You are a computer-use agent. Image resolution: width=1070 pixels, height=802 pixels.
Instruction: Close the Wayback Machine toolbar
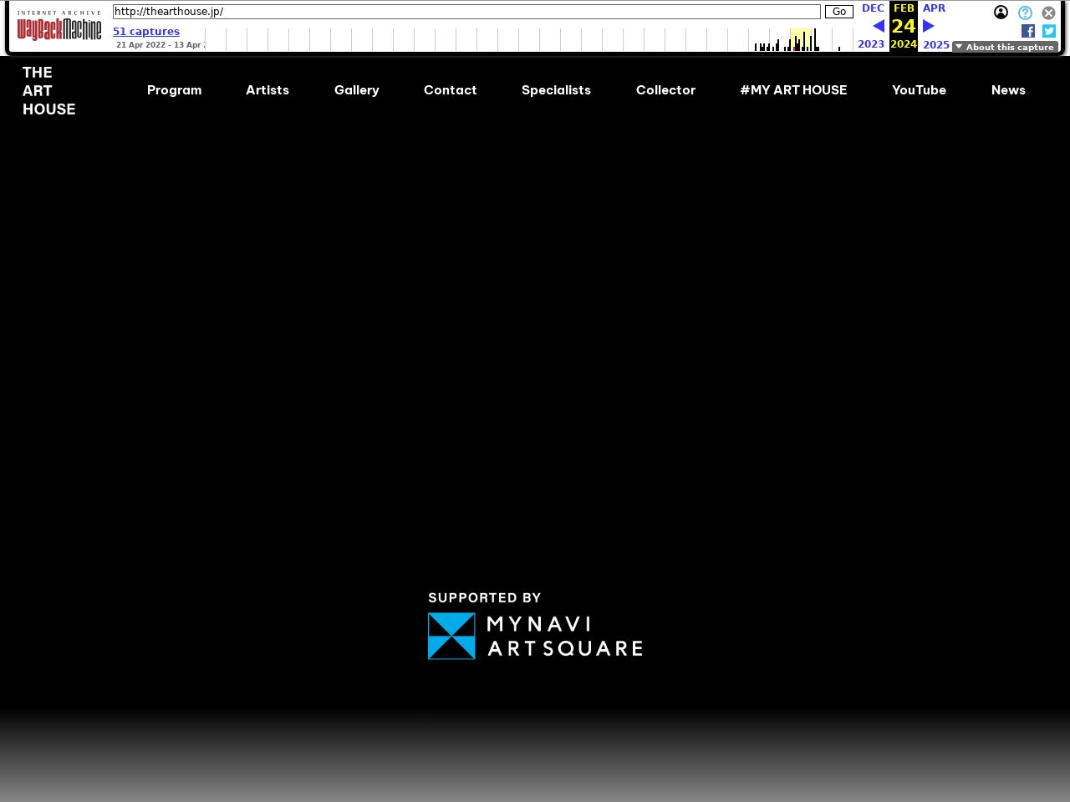(1048, 13)
